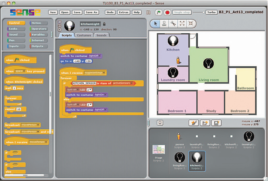Switch to the Costumes tab
This screenshot has width=268, height=181.
[84, 35]
